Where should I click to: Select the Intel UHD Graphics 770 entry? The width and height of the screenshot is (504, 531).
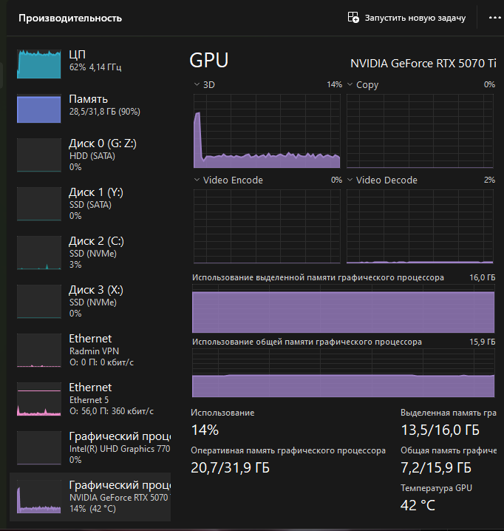[x=90, y=447]
